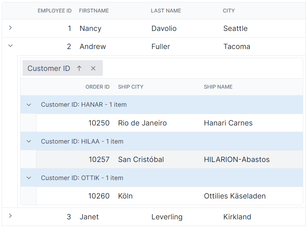This screenshot has height=227, width=306.
Task: Toggle Customer ID sort direction arrow
Action: click(79, 68)
